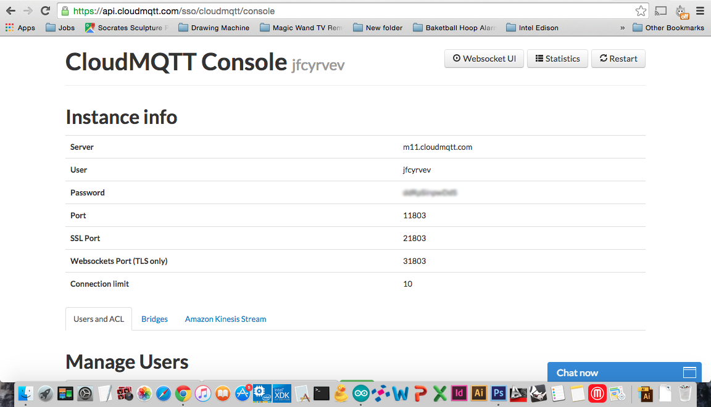
Task: Launch Photo Booth from the dock
Action: click(x=125, y=393)
